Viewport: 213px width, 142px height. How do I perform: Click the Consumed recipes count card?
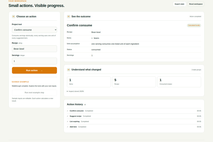click(x=179, y=82)
